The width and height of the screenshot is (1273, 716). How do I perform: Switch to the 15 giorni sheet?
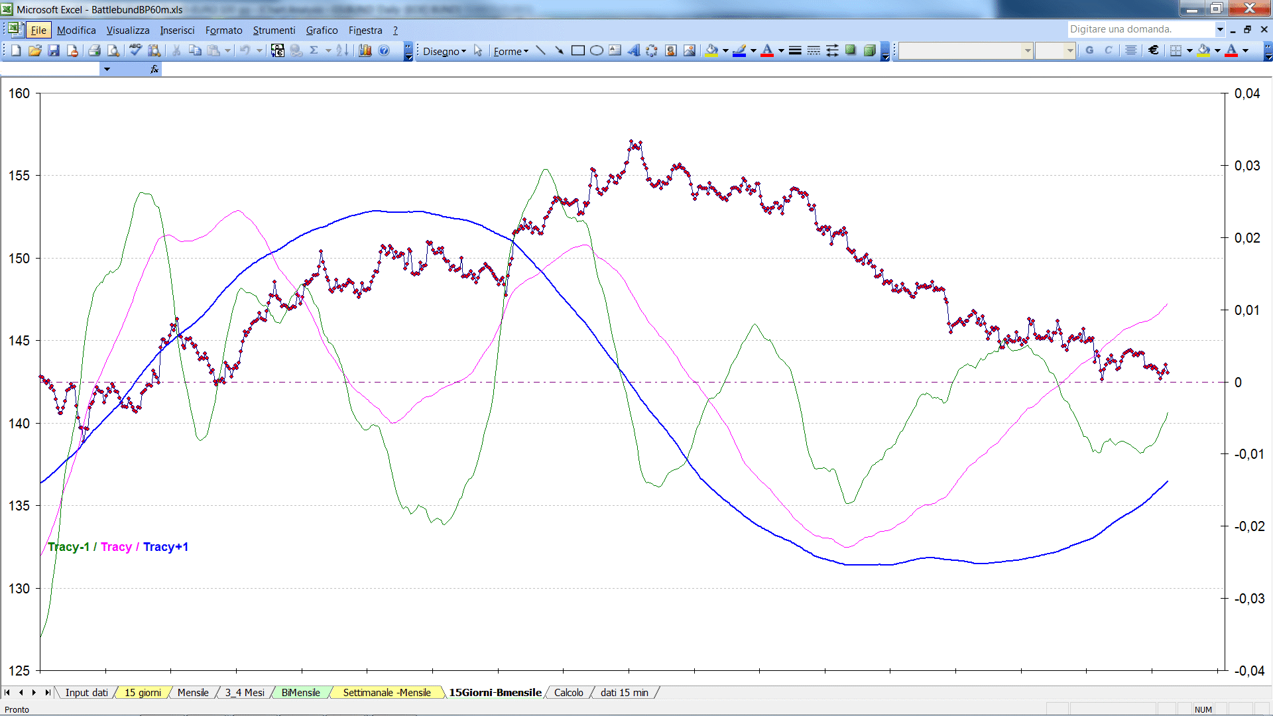coord(143,692)
